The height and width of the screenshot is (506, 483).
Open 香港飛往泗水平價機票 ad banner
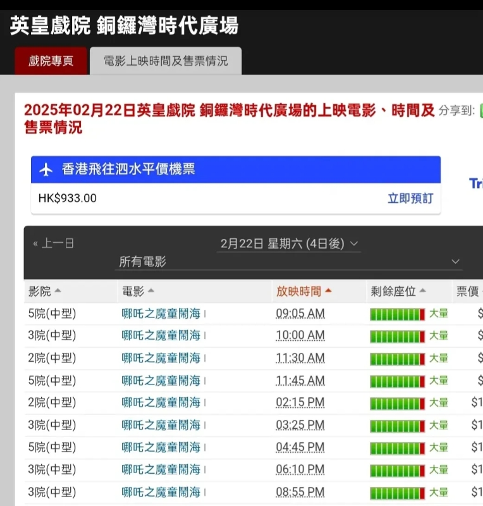click(x=236, y=170)
